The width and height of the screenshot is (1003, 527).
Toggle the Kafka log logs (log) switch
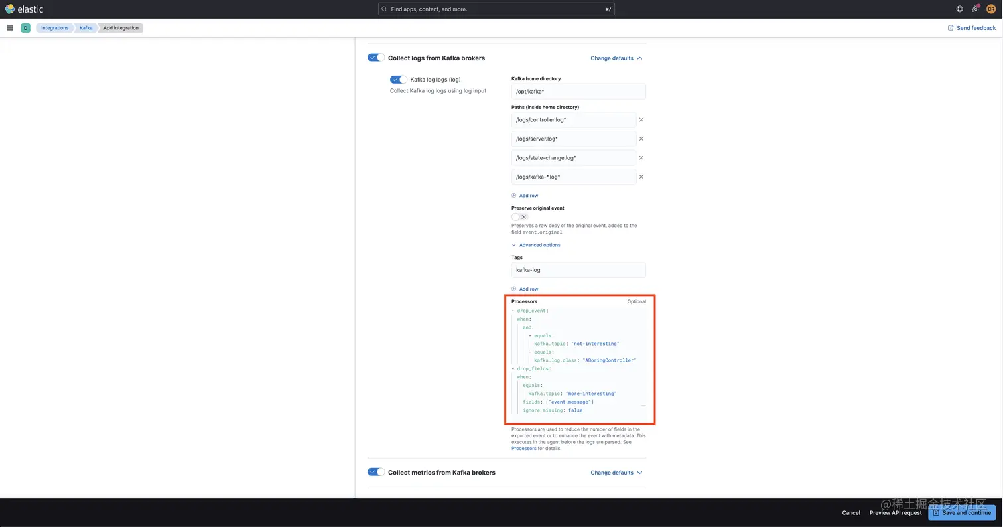pyautogui.click(x=399, y=80)
